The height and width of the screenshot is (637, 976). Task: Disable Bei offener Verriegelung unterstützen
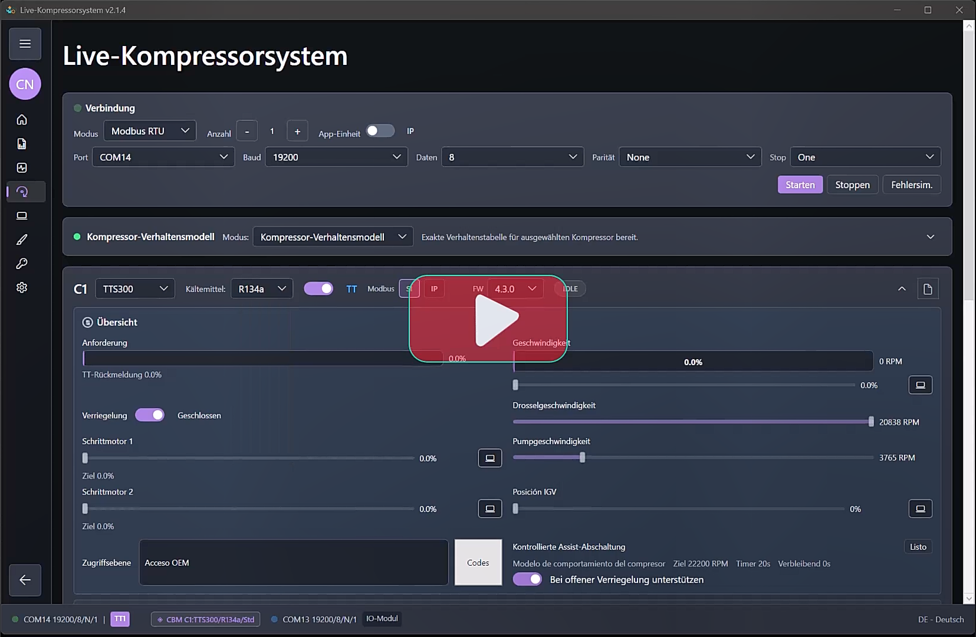click(x=527, y=580)
